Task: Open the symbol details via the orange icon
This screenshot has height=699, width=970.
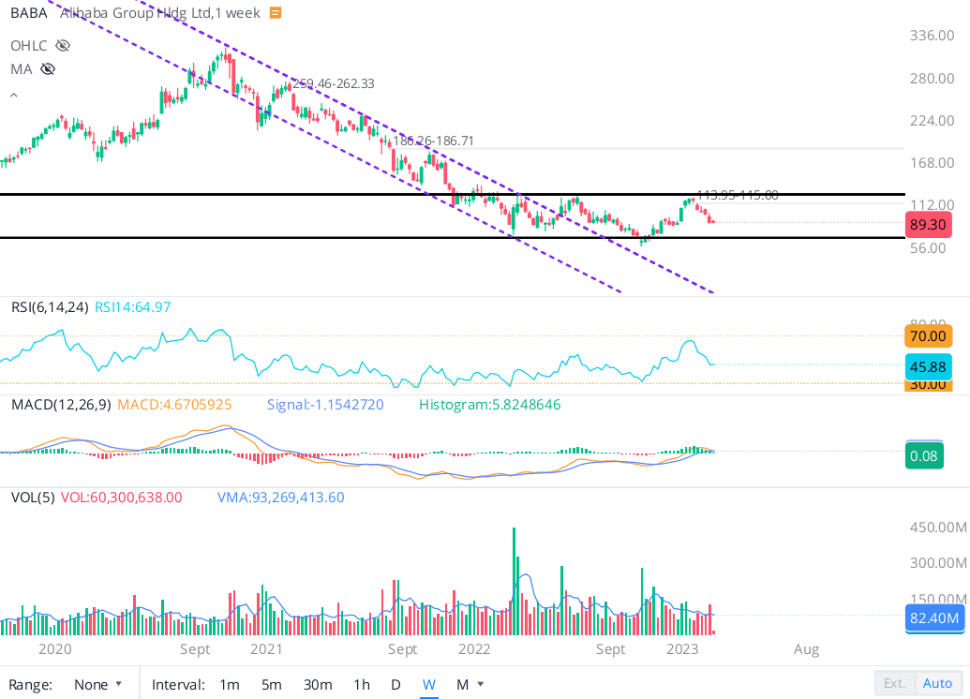Action: 274,13
